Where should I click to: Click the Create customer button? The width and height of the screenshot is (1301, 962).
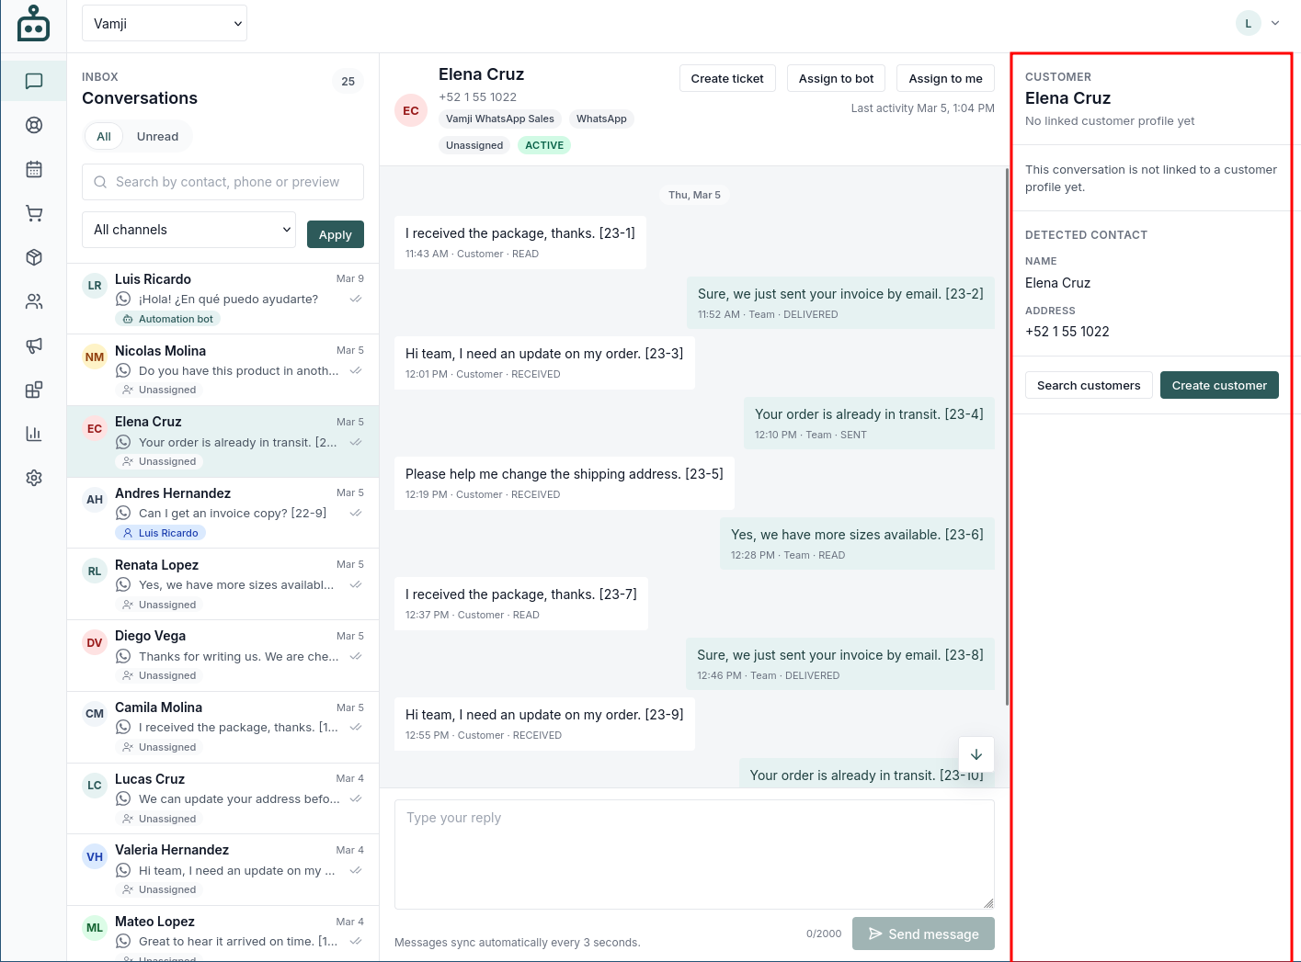pyautogui.click(x=1219, y=385)
